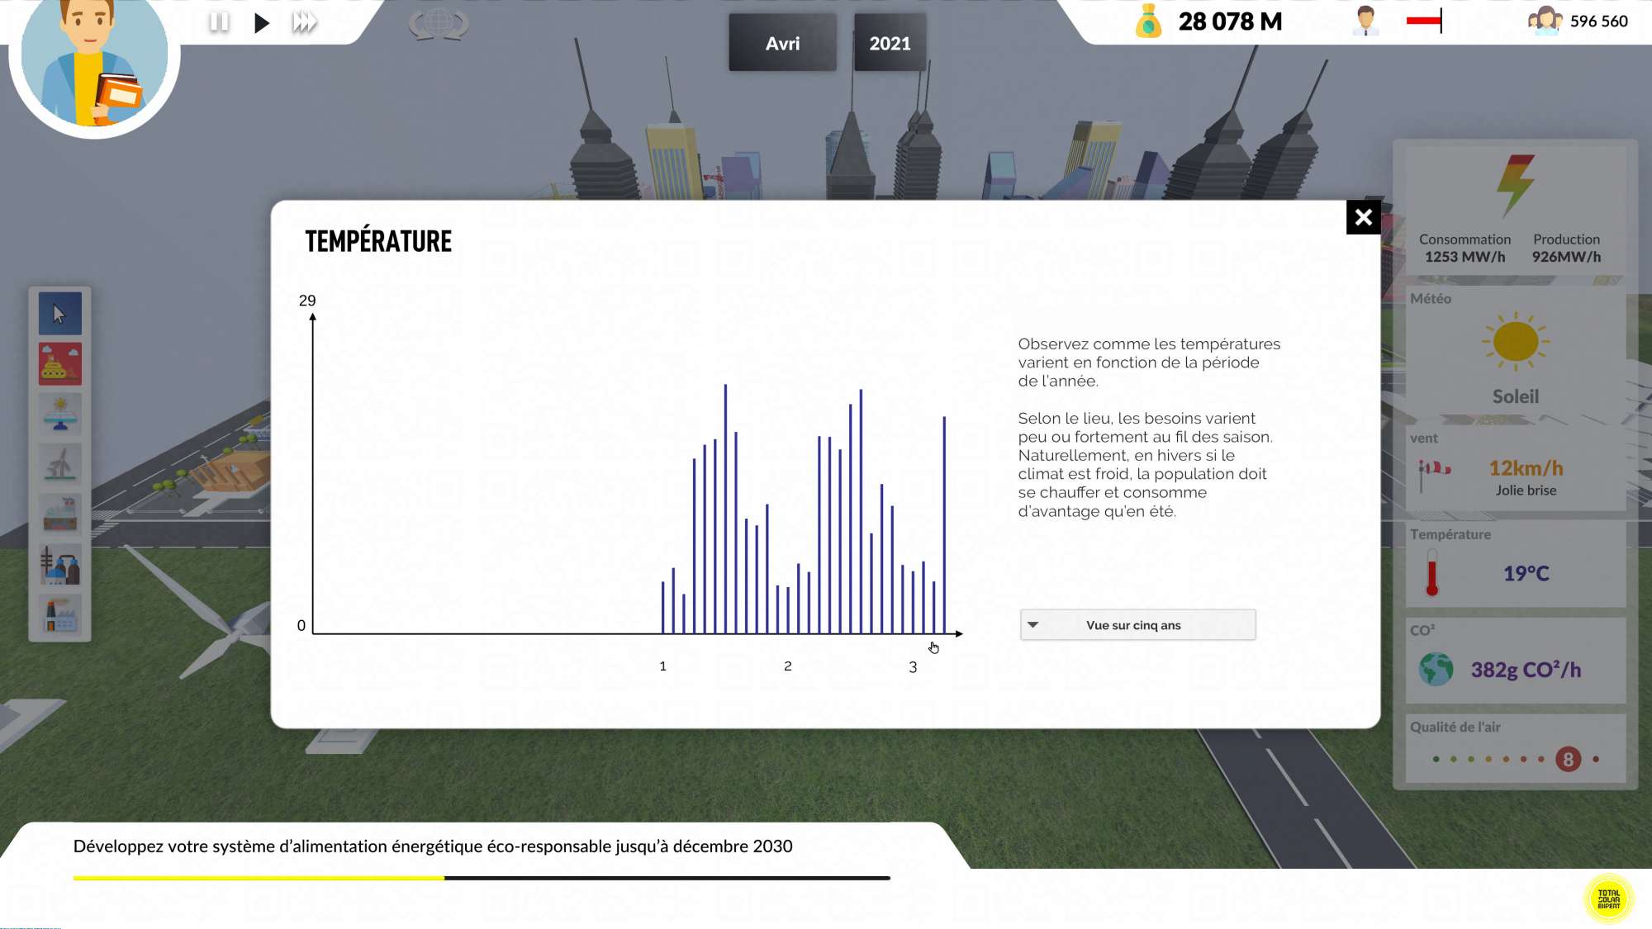This screenshot has height=929, width=1652.
Task: Pick the power plant with tanks icon
Action: 59,566
